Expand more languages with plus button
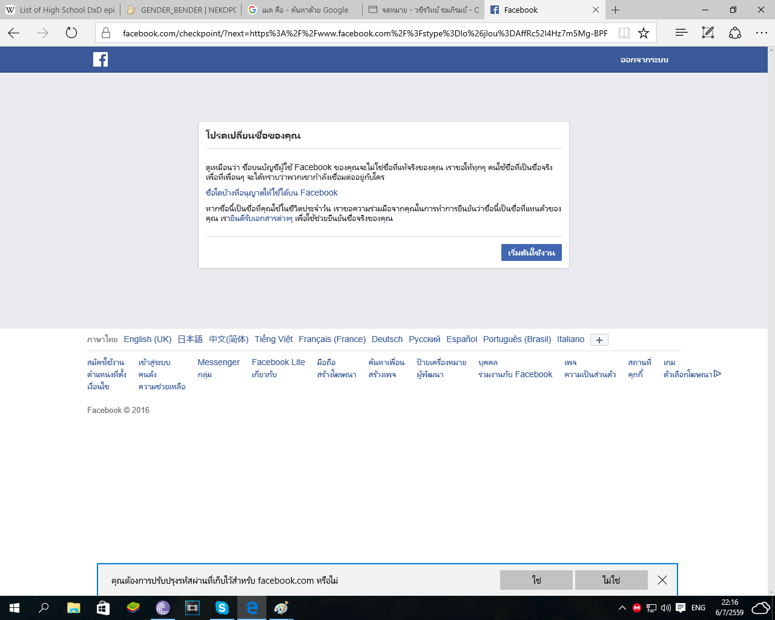The height and width of the screenshot is (620, 775). [x=599, y=340]
